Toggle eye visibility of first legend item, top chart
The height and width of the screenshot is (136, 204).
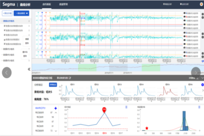185,13
